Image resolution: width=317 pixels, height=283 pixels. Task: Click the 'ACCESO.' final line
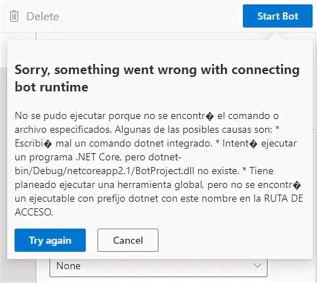click(x=34, y=212)
